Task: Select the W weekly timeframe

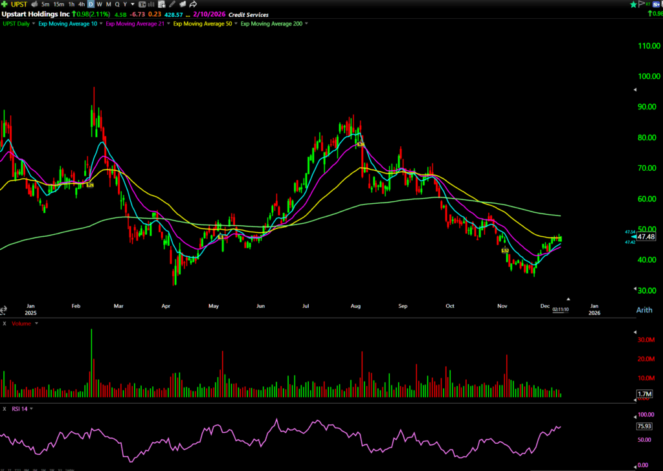Action: [x=100, y=5]
